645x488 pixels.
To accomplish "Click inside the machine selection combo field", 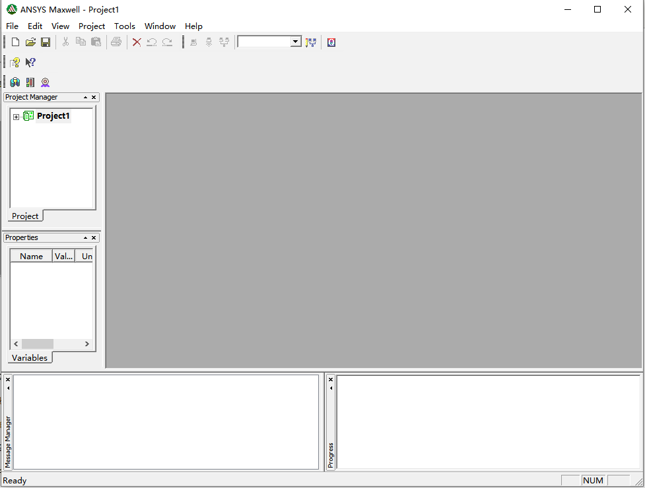I will (x=264, y=42).
